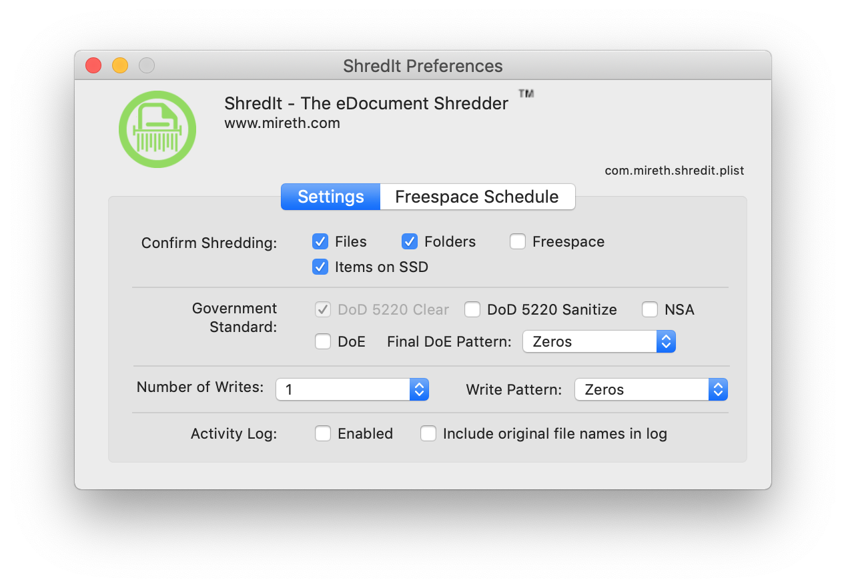
Task: Click the ShredIt Preferences title bar
Action: coord(423,66)
